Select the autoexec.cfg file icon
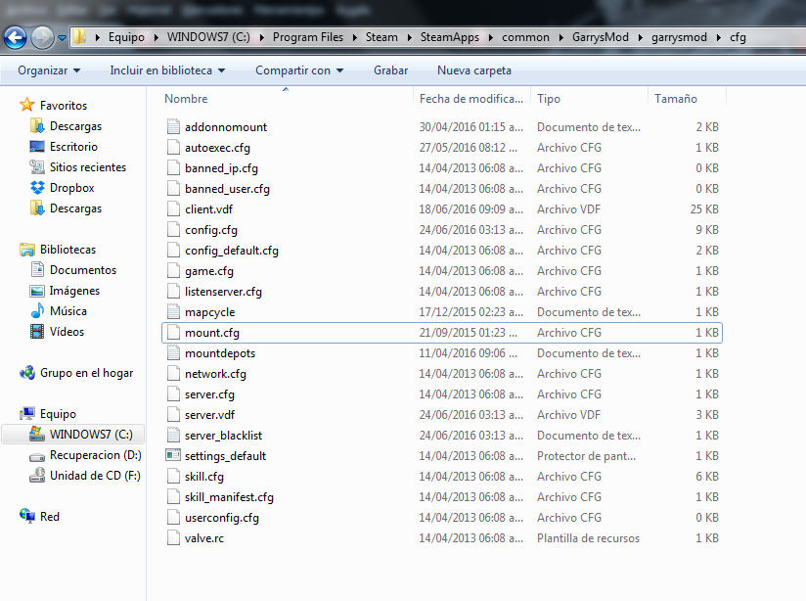 pyautogui.click(x=173, y=147)
